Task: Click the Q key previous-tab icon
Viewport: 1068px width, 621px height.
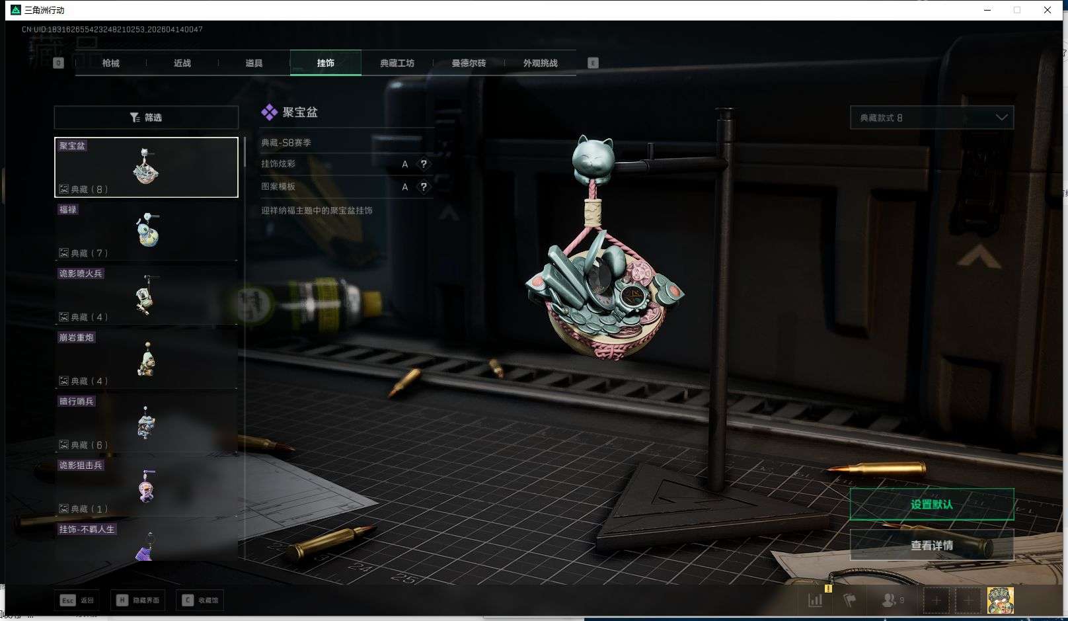Action: point(58,63)
